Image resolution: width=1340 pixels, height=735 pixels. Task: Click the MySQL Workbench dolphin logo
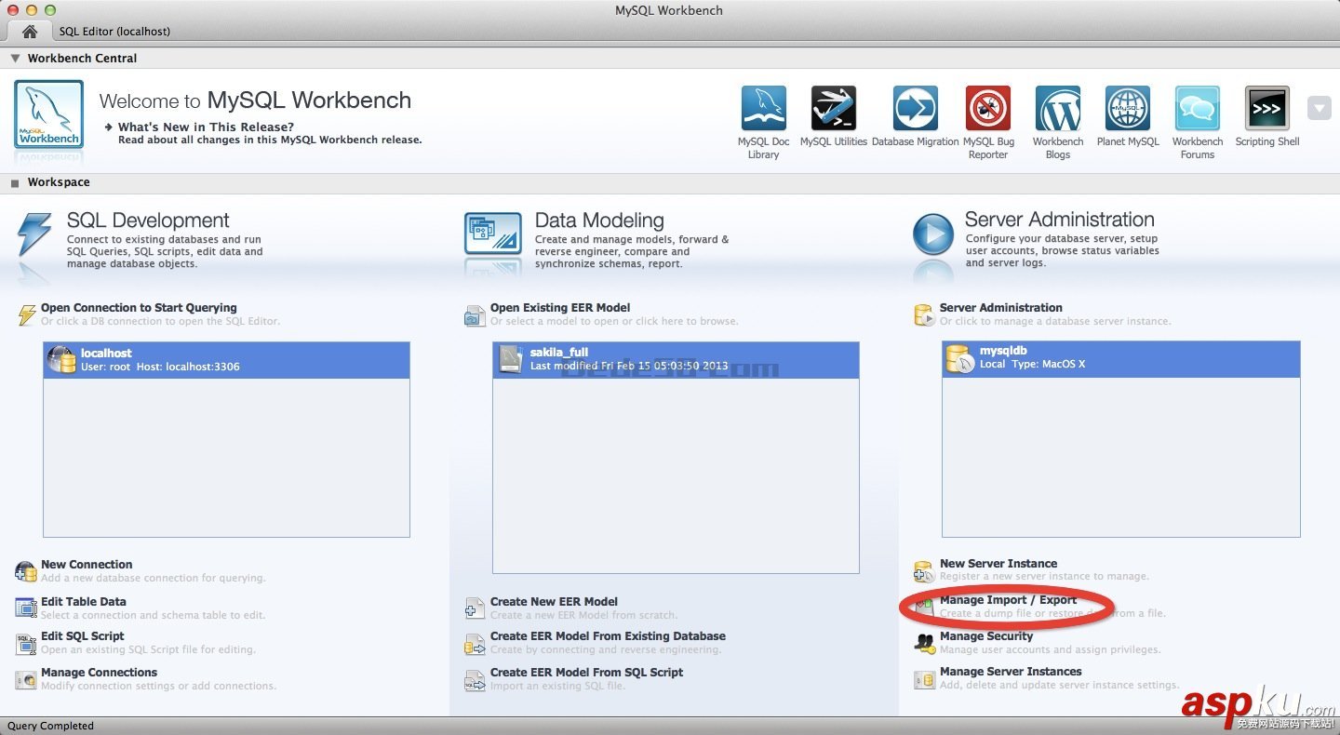pos(48,114)
